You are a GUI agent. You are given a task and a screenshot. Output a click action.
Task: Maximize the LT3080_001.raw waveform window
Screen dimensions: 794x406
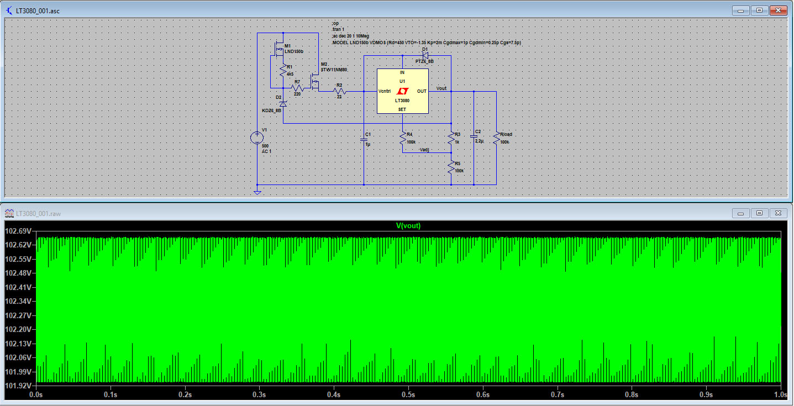click(x=760, y=213)
